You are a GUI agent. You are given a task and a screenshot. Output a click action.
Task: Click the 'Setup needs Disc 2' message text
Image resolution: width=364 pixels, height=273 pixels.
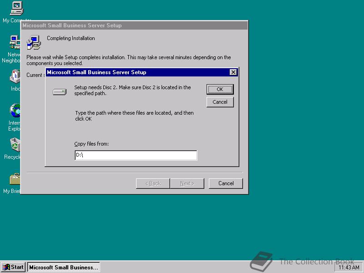coord(132,90)
